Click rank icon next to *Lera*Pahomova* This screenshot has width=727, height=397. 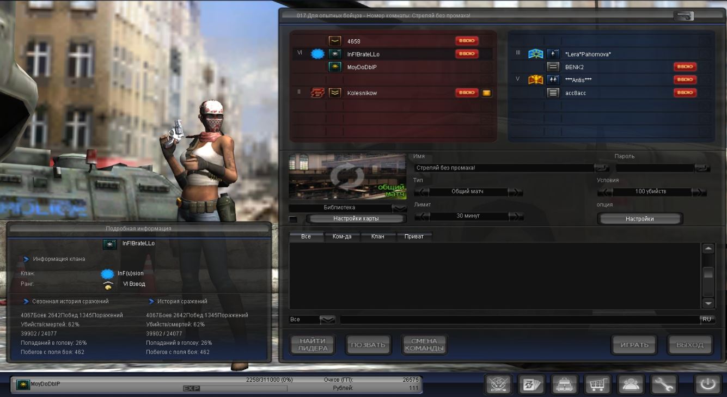click(x=553, y=54)
